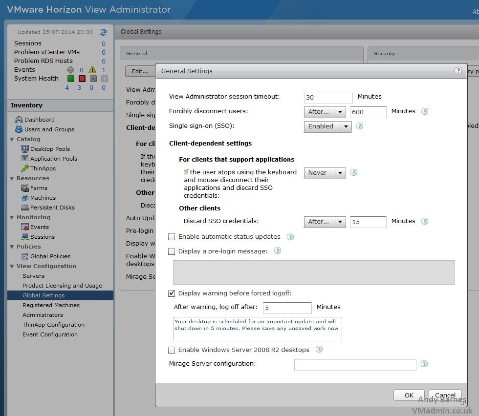Collapse the Monitoring section
The height and width of the screenshot is (416, 479).
[12, 218]
